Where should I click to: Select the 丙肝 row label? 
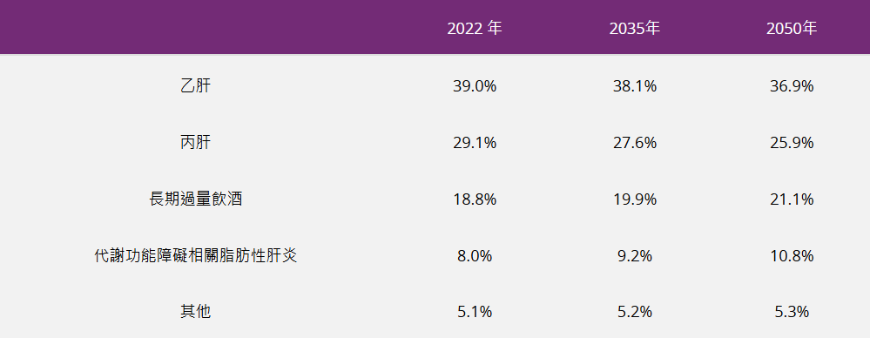pos(196,143)
